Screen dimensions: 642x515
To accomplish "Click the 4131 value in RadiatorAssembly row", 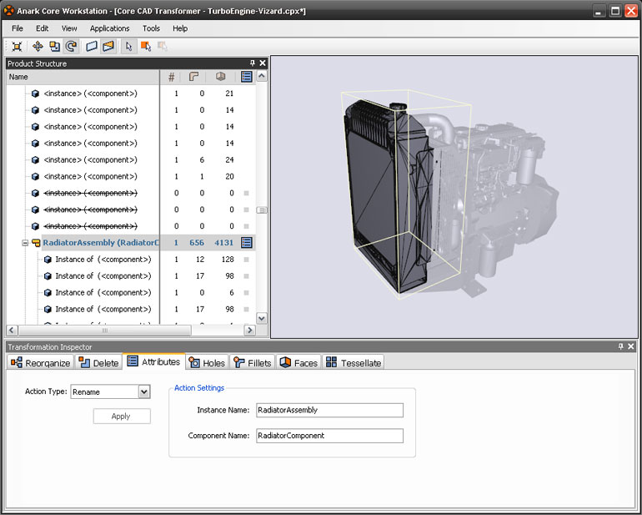I will click(x=224, y=243).
